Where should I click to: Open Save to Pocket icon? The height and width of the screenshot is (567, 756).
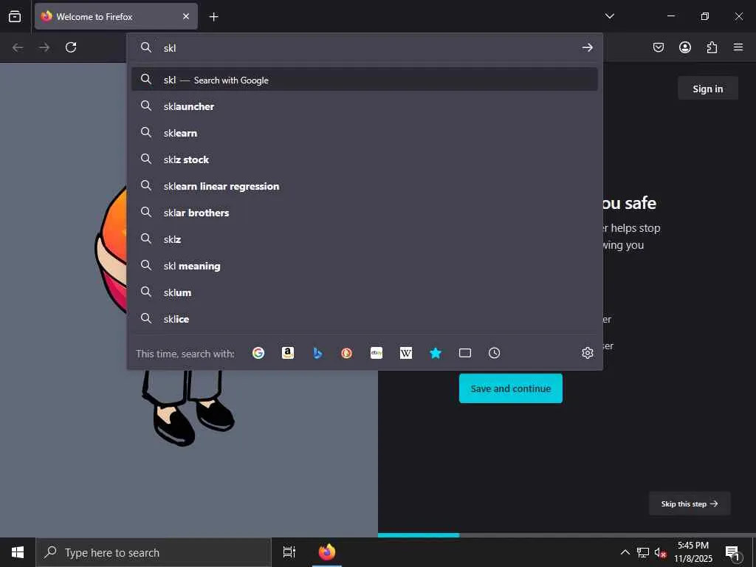[x=658, y=47]
